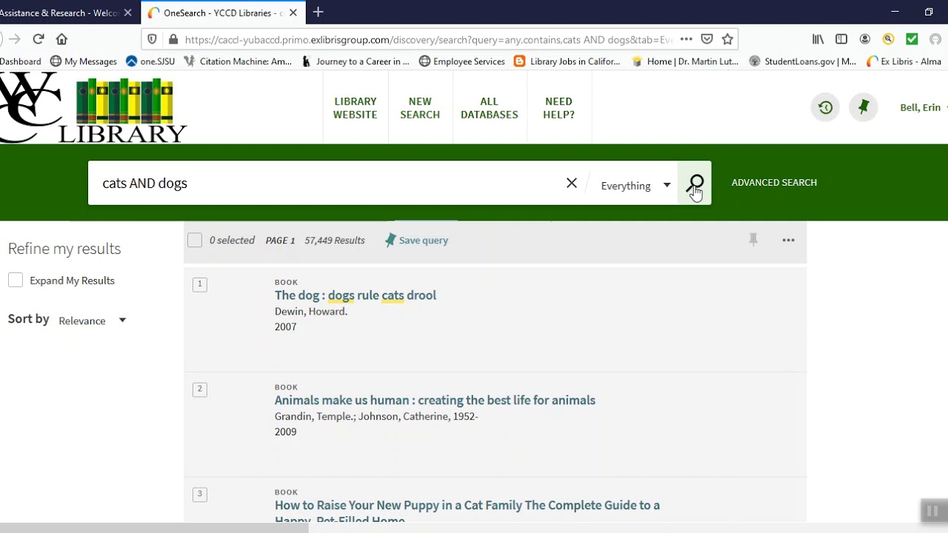
Task: Open StudentLoans.gov bookmark
Action: click(803, 61)
